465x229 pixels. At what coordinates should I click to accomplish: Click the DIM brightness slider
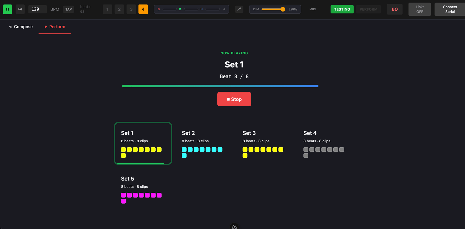coord(272,9)
